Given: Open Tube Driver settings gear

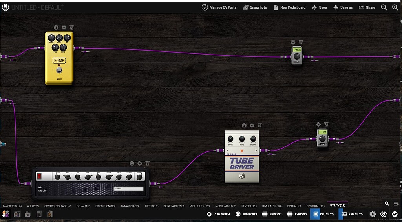Looking at the screenshot, I should click(x=252, y=125).
